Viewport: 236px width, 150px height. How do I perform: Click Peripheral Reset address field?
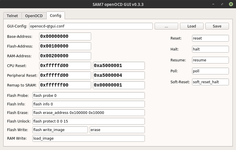(x=65, y=75)
